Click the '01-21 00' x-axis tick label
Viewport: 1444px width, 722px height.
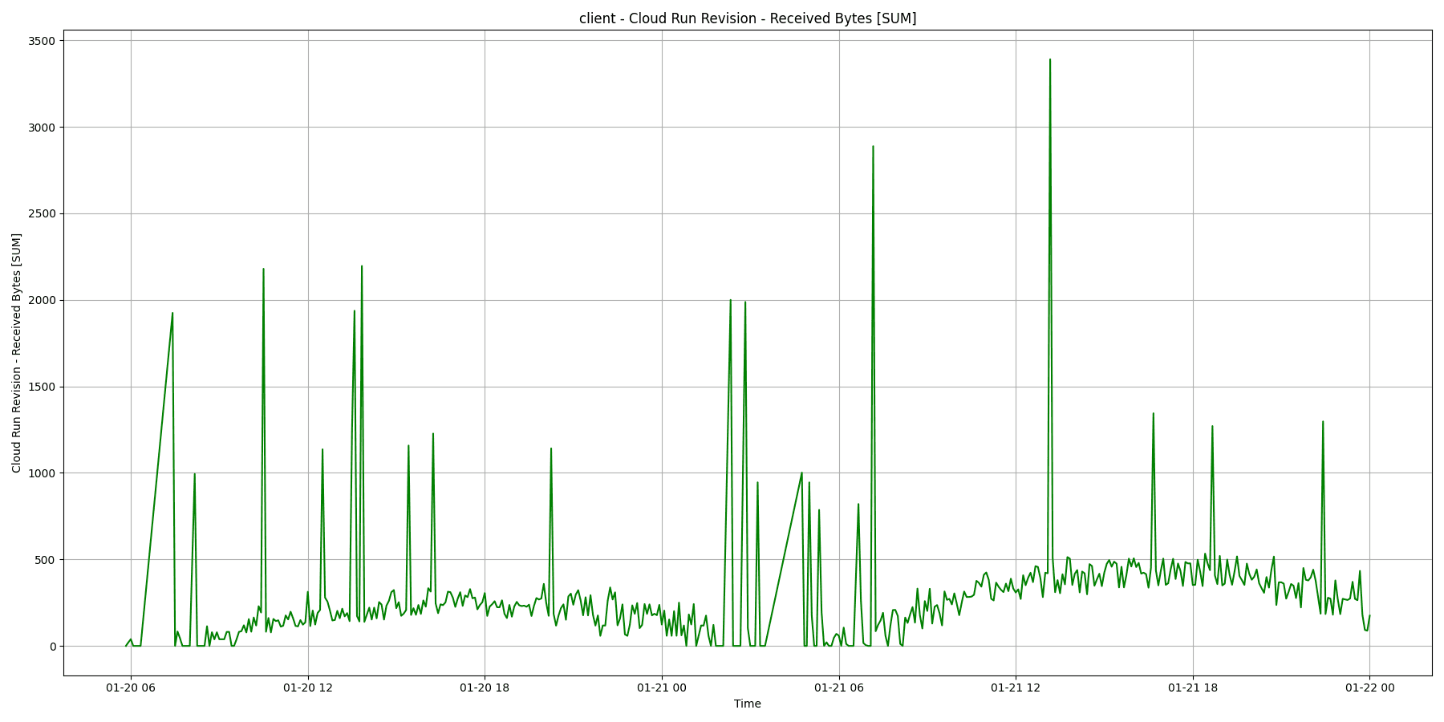(662, 688)
